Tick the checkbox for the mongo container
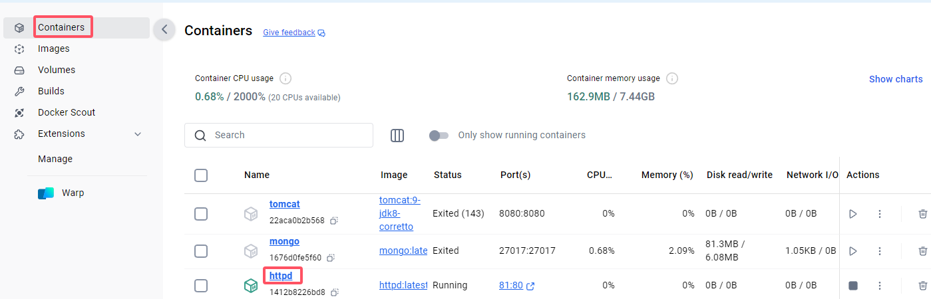The height and width of the screenshot is (299, 931). click(x=201, y=251)
